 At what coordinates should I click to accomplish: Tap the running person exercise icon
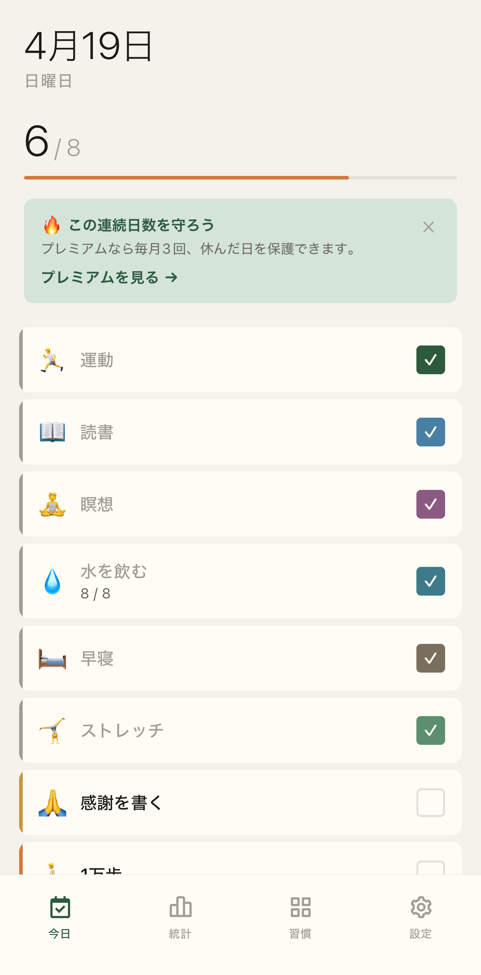[52, 360]
